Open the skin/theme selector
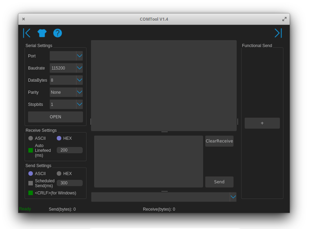 coord(42,33)
